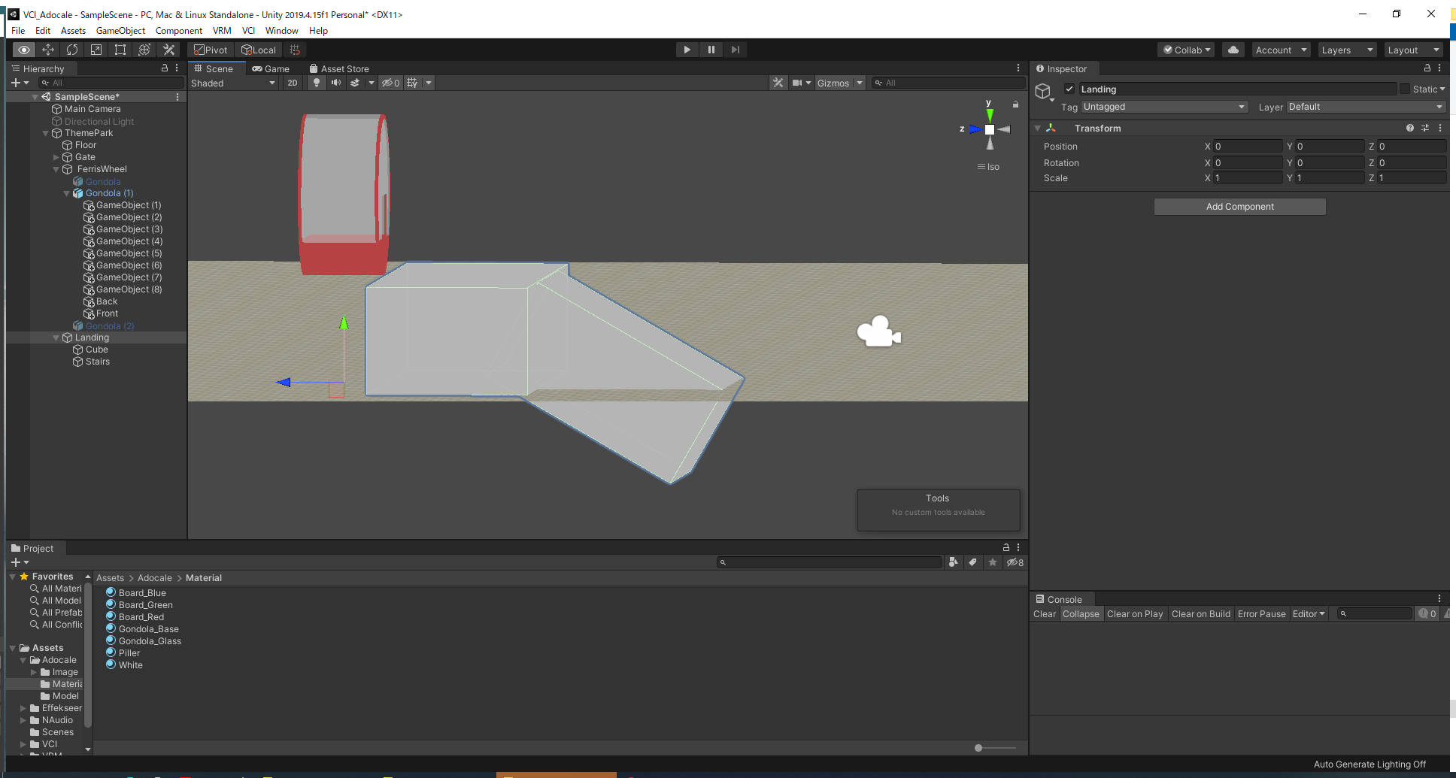Open scene component tools panel icon
This screenshot has width=1456, height=778.
tap(778, 83)
